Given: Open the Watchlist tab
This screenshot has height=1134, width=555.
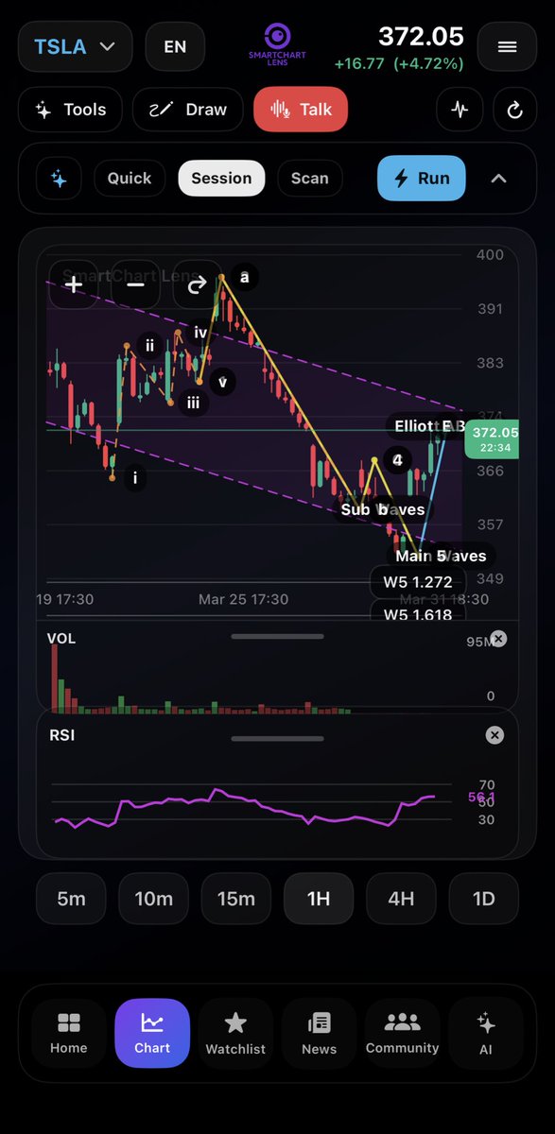Looking at the screenshot, I should [235, 1034].
